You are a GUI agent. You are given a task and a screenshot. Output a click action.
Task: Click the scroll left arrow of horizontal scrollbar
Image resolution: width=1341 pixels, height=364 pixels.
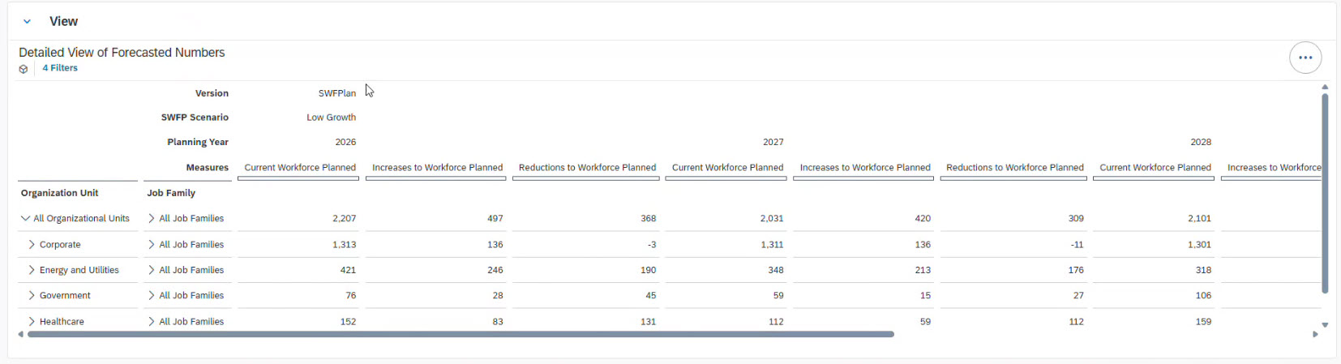(x=20, y=334)
